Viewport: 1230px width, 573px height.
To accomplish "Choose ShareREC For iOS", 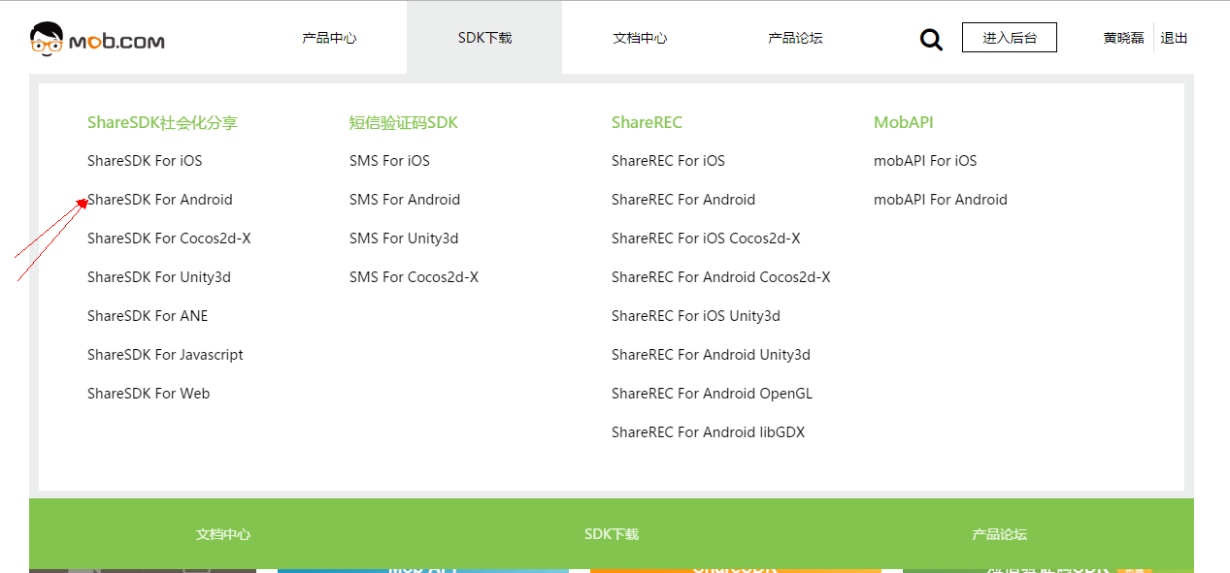I will pyautogui.click(x=668, y=161).
